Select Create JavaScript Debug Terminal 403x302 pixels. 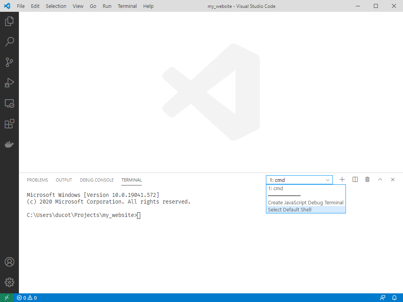[x=306, y=202]
